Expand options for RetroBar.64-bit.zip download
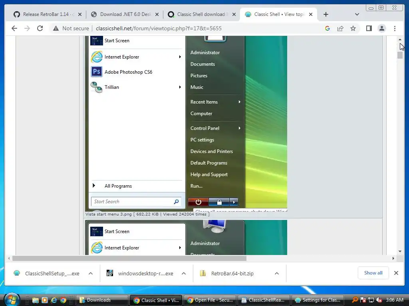The image size is (409, 306). [x=277, y=273]
